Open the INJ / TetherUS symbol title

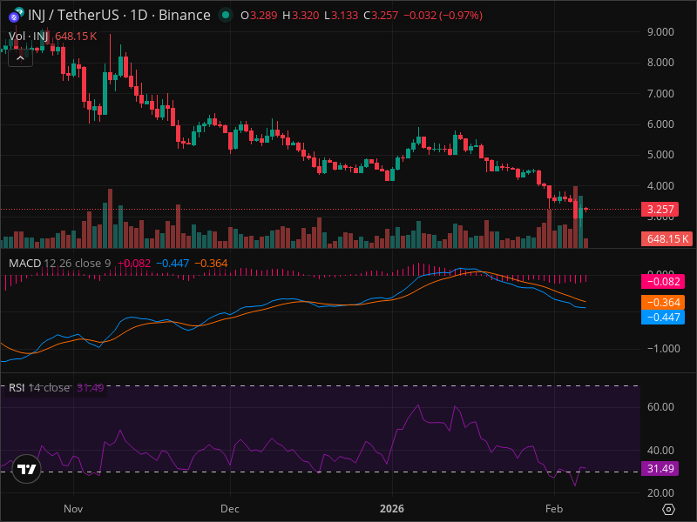(119, 15)
